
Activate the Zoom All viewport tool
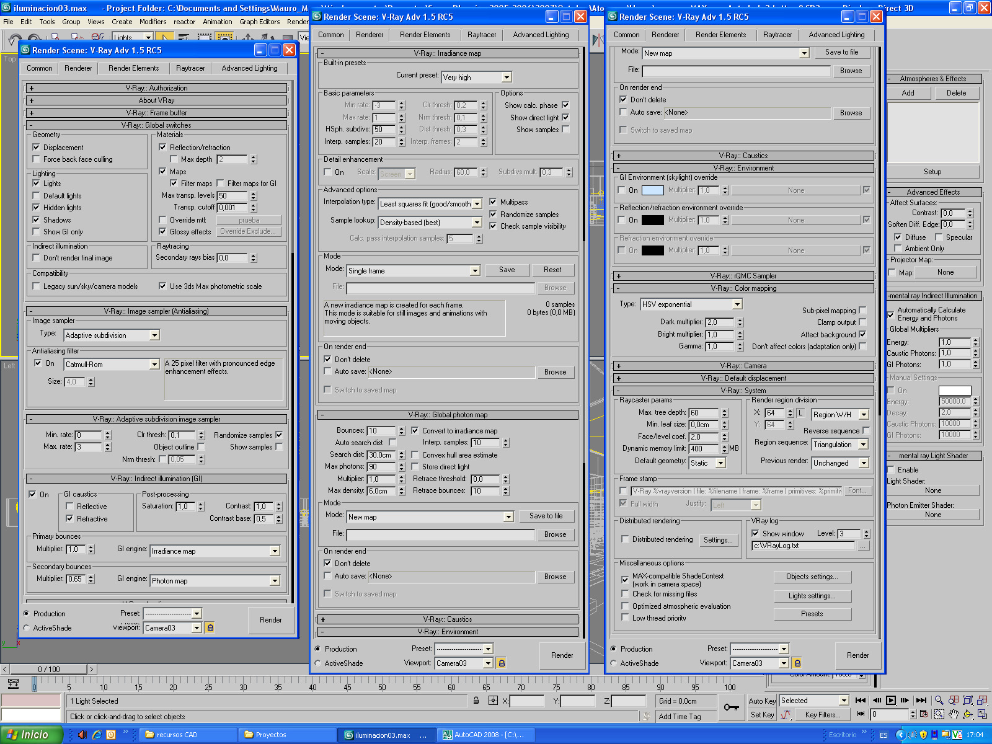coord(954,700)
